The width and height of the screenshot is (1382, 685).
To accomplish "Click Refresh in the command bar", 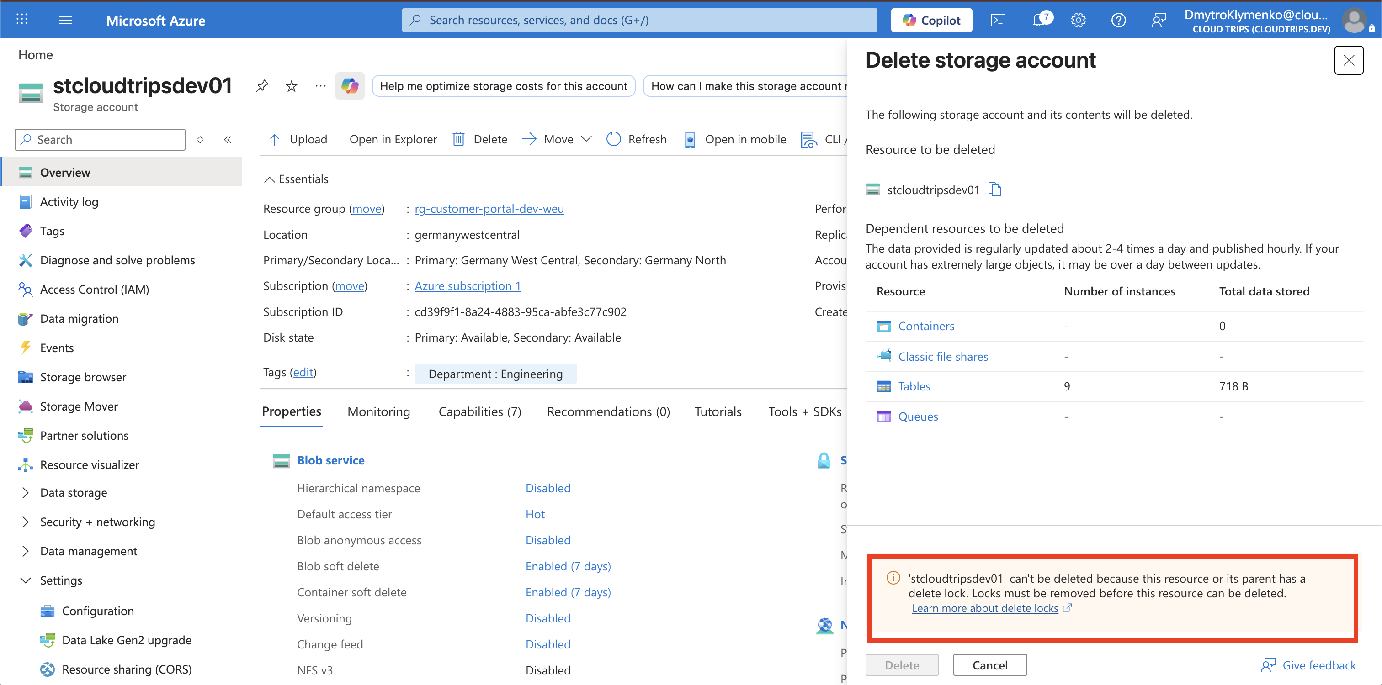I will 636,139.
